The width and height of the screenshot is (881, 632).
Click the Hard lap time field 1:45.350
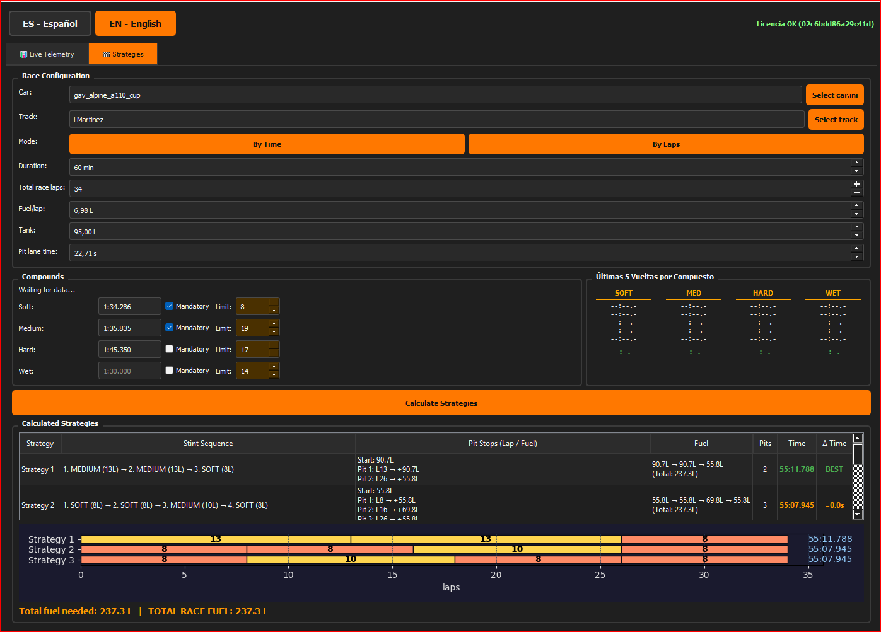pos(130,350)
